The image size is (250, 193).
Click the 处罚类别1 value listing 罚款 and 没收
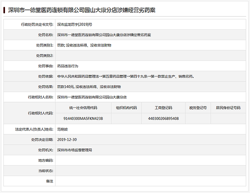tap(84, 45)
